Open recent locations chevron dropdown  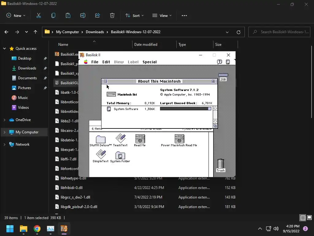26,32
